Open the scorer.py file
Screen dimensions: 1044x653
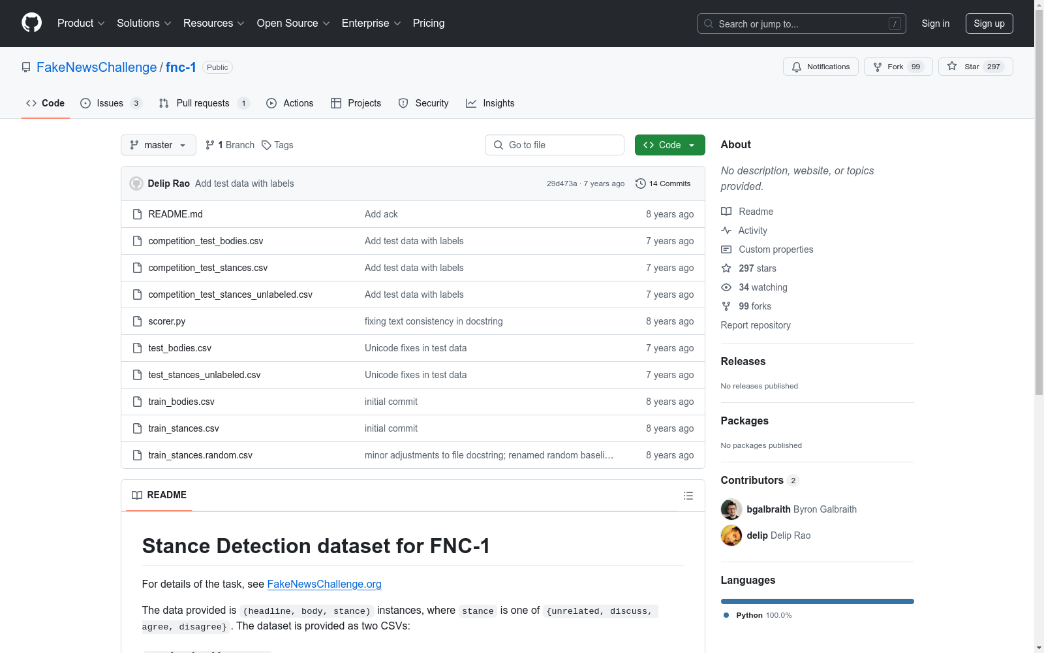(167, 321)
